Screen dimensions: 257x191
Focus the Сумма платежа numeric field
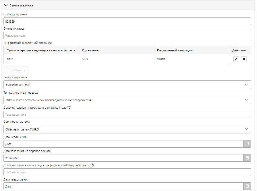pos(127,36)
